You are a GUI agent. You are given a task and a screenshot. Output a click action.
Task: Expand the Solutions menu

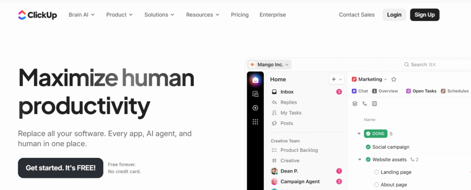tap(159, 15)
